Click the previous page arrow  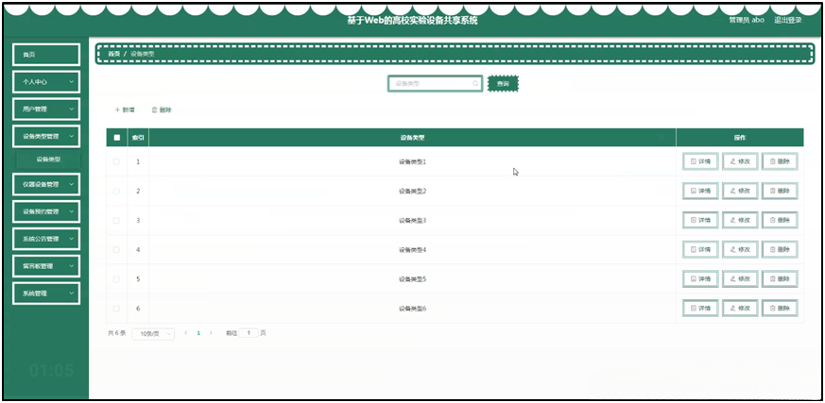tap(186, 333)
